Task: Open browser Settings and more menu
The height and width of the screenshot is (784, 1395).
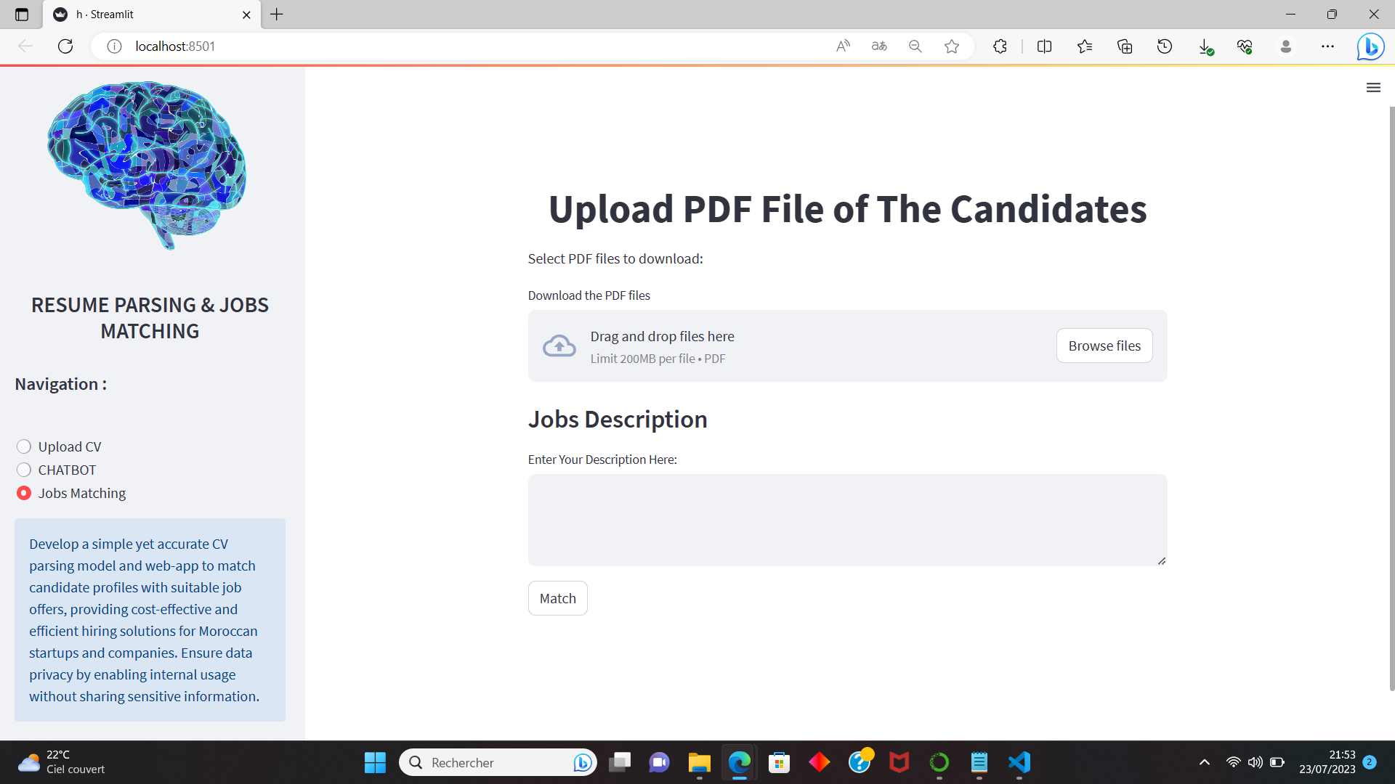Action: click(1327, 46)
